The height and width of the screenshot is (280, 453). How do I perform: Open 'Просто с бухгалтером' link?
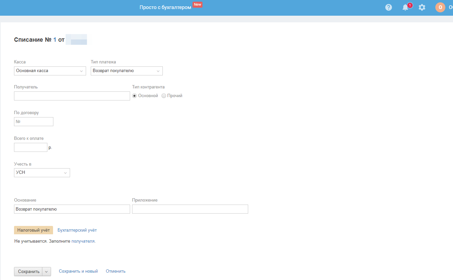point(165,7)
